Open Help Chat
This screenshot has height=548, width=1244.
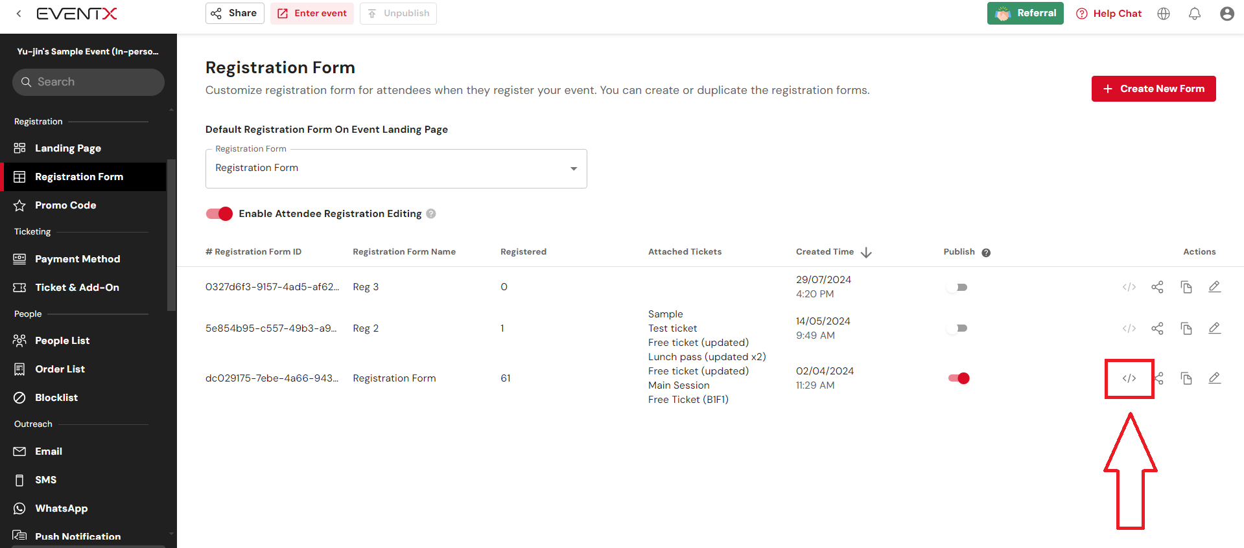point(1109,14)
